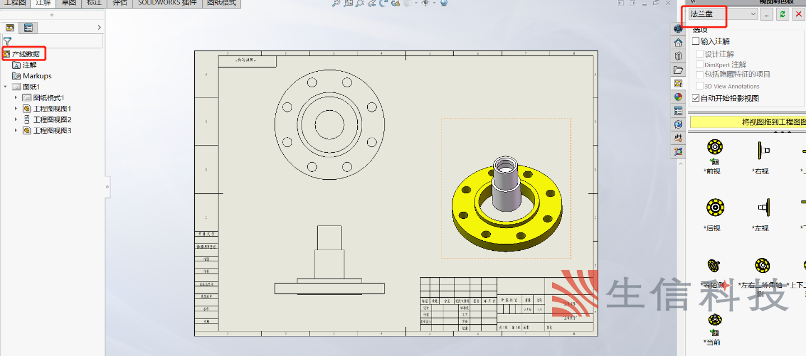Screen dimensions: 806x356
Task: Open the globe refresh tab in task pane
Action: (x=678, y=124)
